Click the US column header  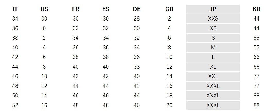coord(44,9)
